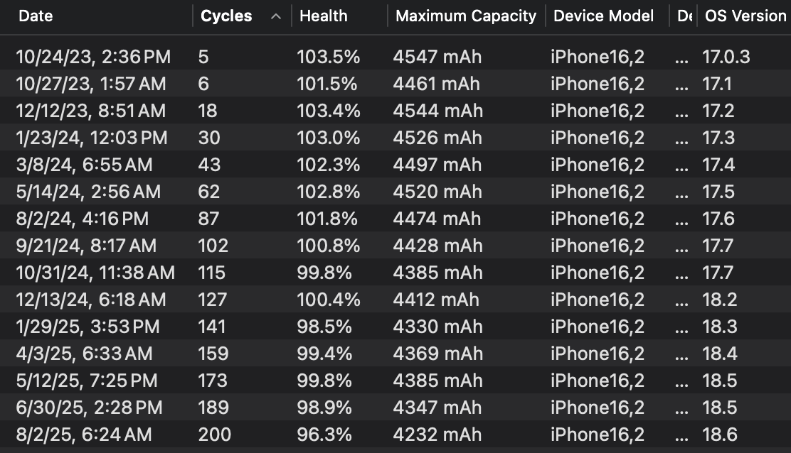Sort by Health column header

point(324,16)
